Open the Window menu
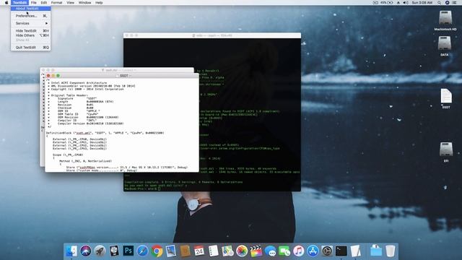The height and width of the screenshot is (260, 462). [85, 3]
